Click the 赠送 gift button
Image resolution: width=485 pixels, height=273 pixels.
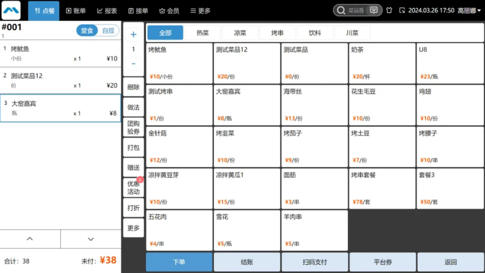click(x=133, y=168)
